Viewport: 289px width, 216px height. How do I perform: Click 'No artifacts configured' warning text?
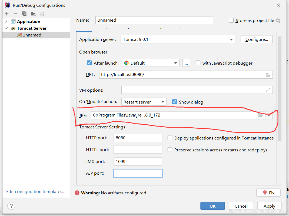click(124, 193)
